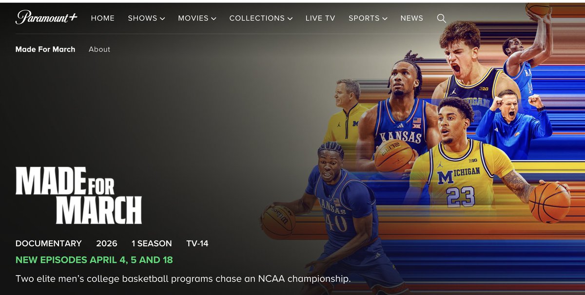Screen dimensions: 585x295
Task: Click the NEW EPISODES APRIL 4, 5 AND 18 text
Action: (94, 260)
